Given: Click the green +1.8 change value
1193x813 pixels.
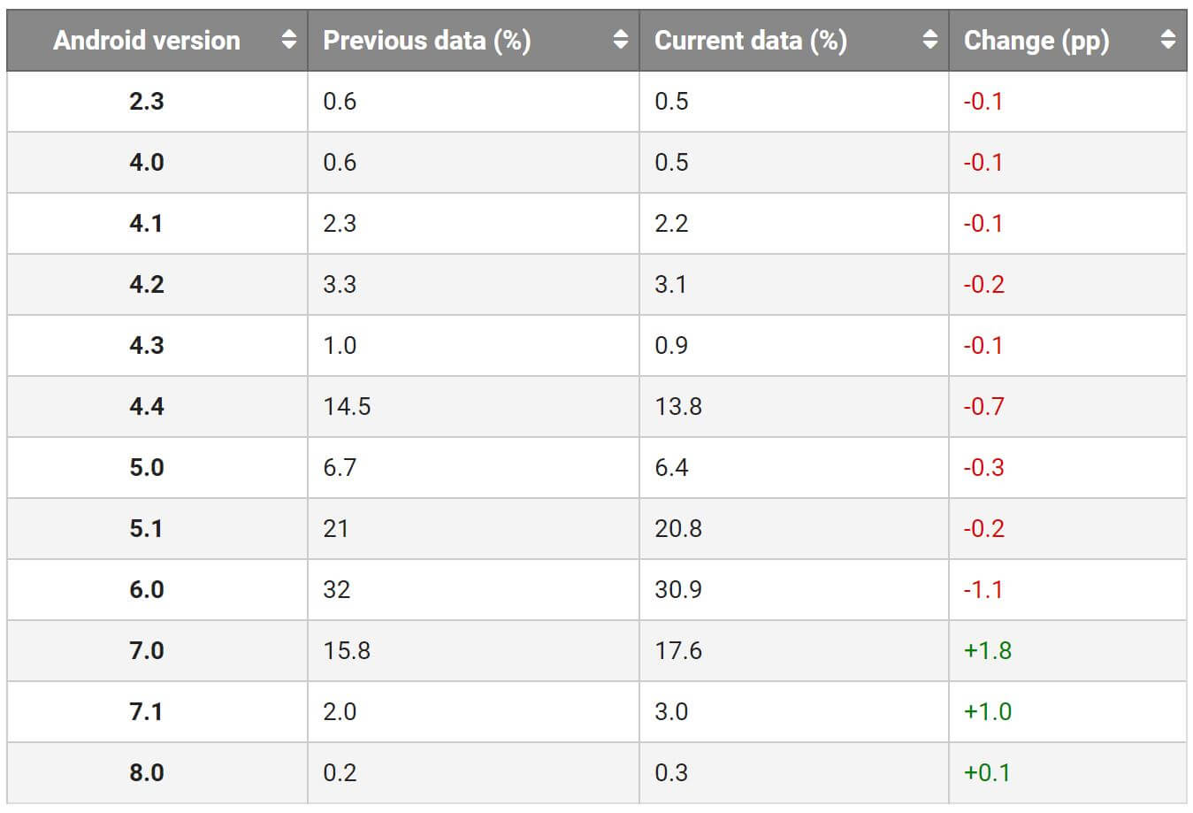Looking at the screenshot, I should coord(987,650).
